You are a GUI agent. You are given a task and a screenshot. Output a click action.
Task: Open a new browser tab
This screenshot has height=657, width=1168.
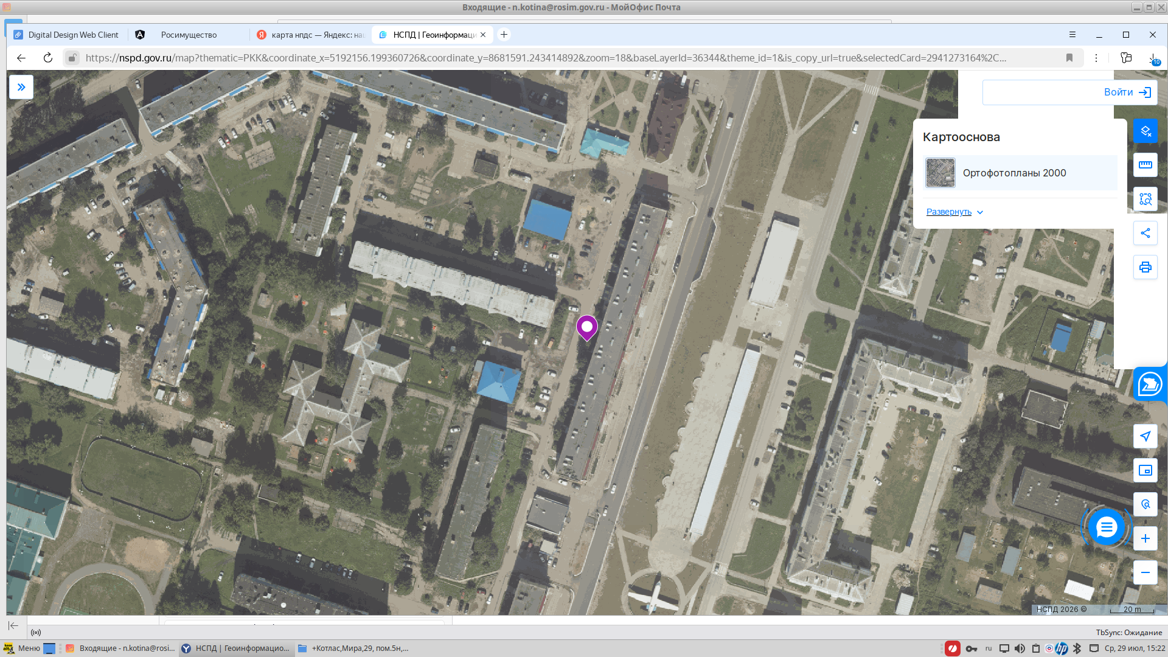(504, 35)
